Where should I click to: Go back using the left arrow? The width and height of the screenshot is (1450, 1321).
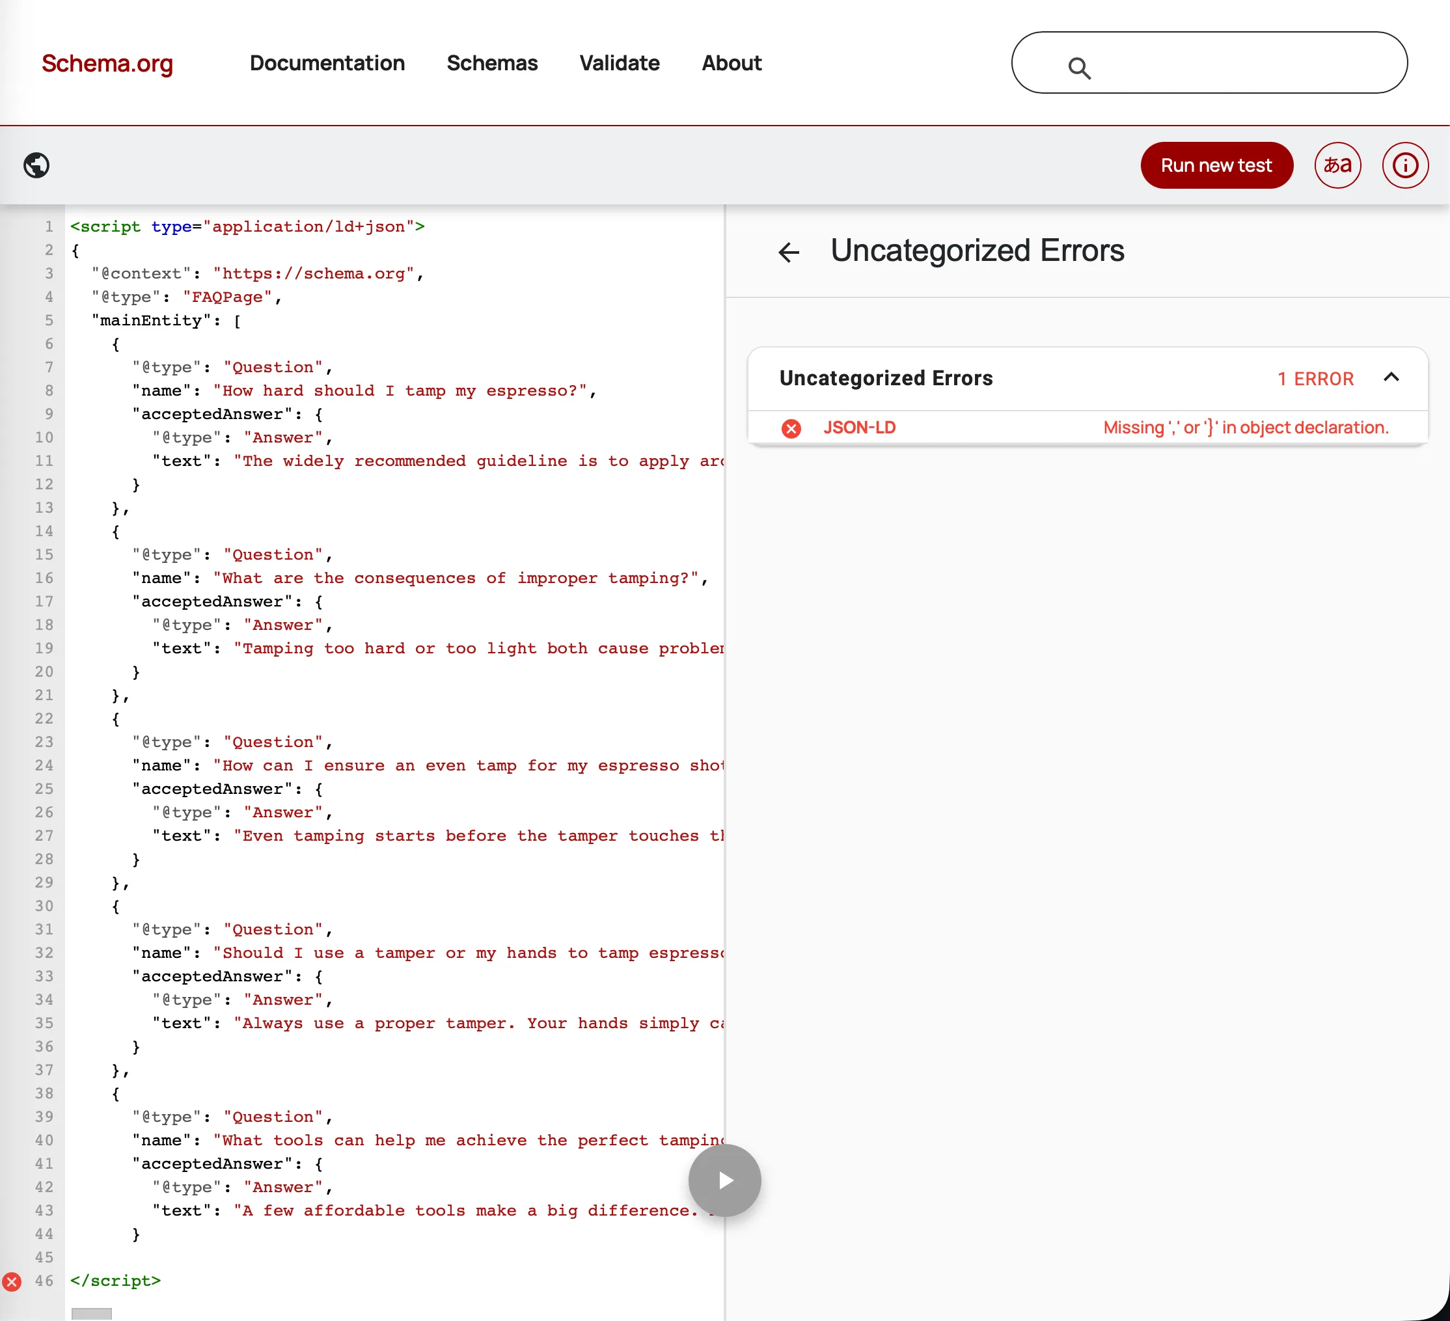789,252
